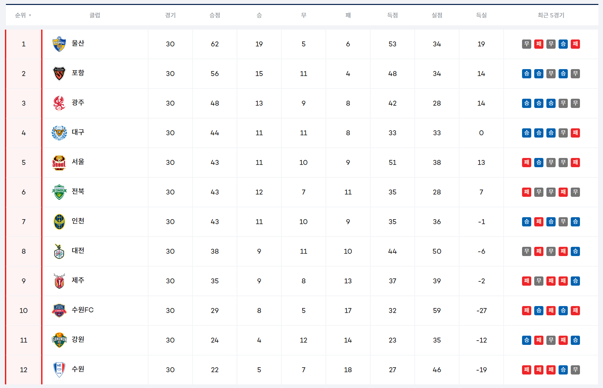
Task: Click the 클럽 column header
Action: point(95,15)
